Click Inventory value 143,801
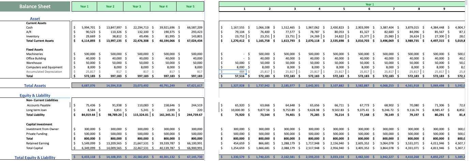Screen dimensions: 469x161 tap(197, 36)
